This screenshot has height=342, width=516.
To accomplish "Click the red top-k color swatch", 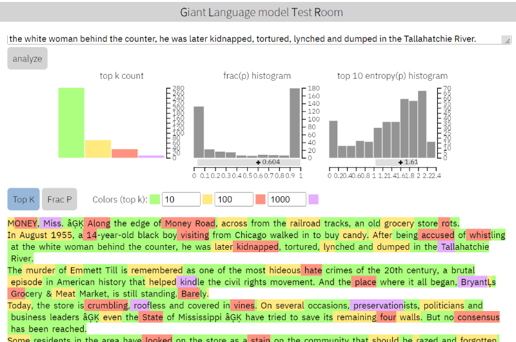I will 261,199.
